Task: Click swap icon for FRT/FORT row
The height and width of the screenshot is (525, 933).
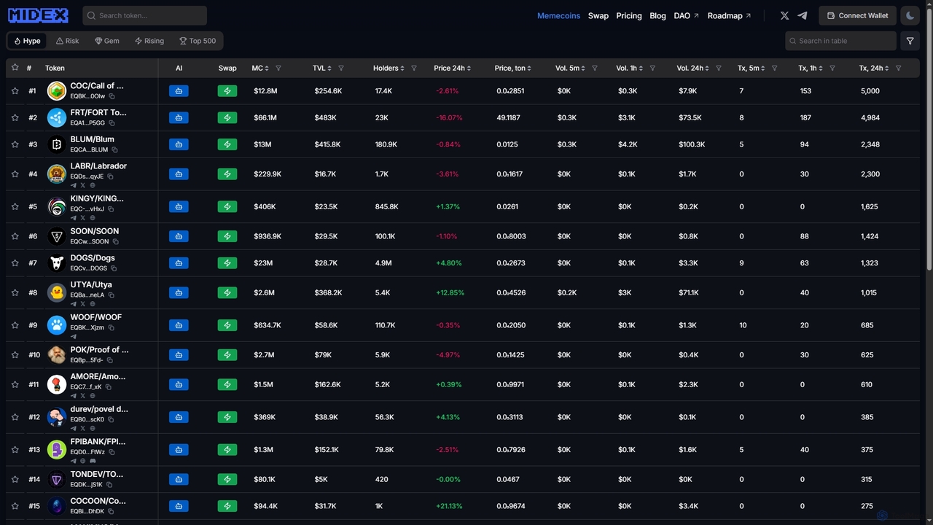Action: [x=227, y=117]
